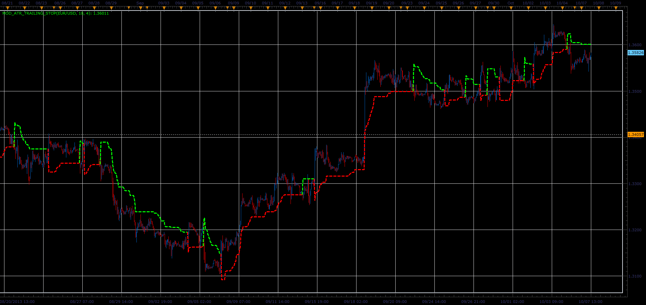Click the orange day marker under 08/22
This screenshot has height=305, width=646.
click(24, 8)
